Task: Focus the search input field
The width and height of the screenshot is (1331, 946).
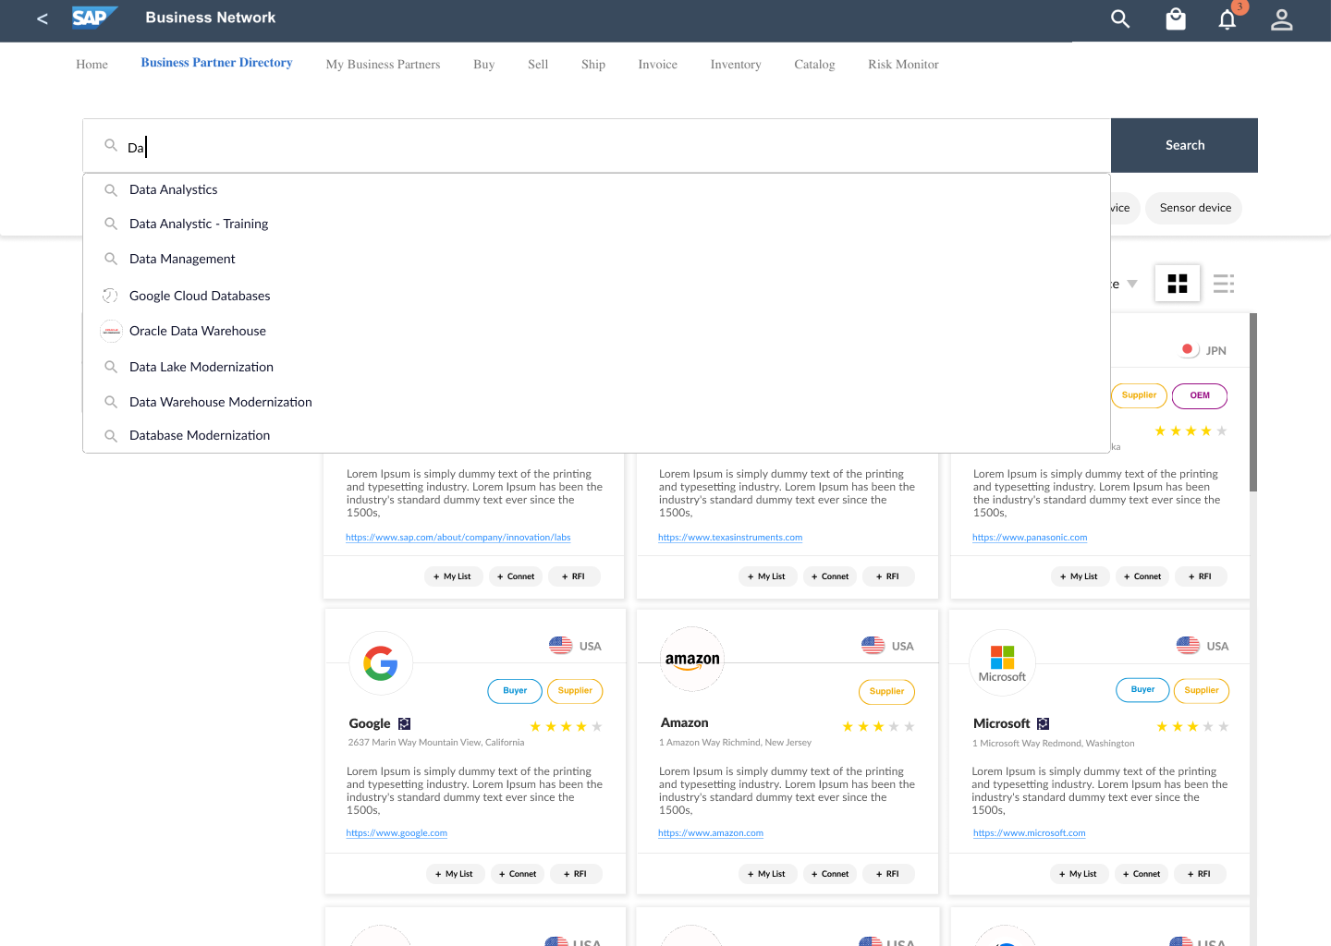Action: click(x=596, y=146)
